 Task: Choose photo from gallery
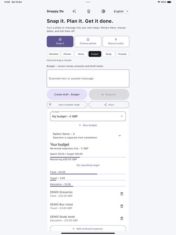88,41
